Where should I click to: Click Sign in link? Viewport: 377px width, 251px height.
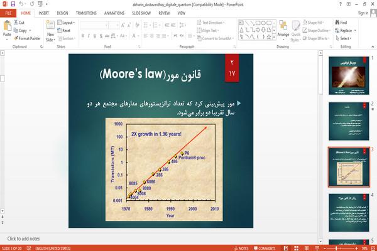tap(363, 13)
